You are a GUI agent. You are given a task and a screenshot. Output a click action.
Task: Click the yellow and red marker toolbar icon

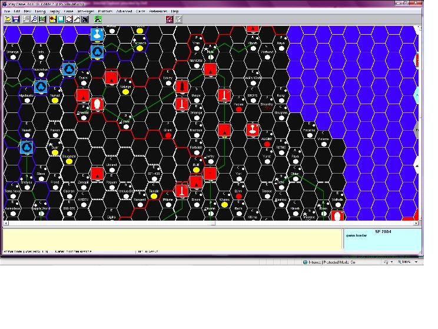tap(52, 19)
